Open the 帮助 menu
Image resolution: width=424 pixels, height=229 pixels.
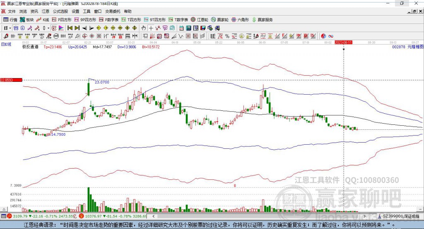coord(128,11)
